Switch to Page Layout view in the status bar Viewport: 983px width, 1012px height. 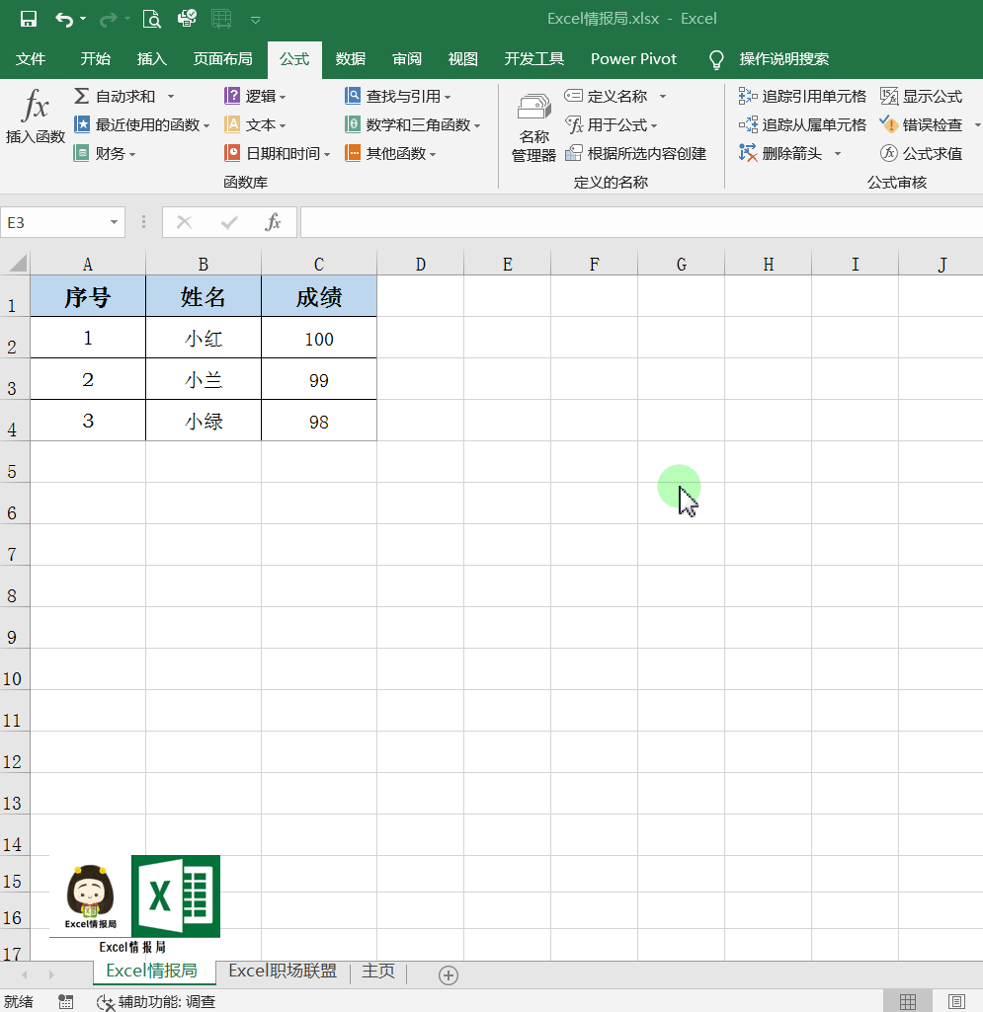pos(956,1001)
